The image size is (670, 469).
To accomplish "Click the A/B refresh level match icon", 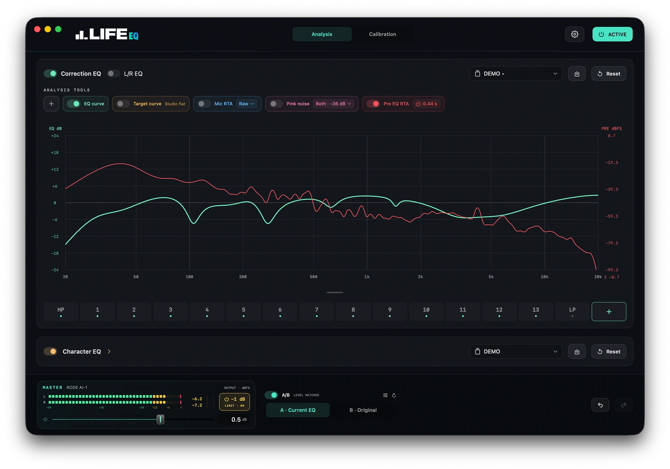I will [x=394, y=395].
